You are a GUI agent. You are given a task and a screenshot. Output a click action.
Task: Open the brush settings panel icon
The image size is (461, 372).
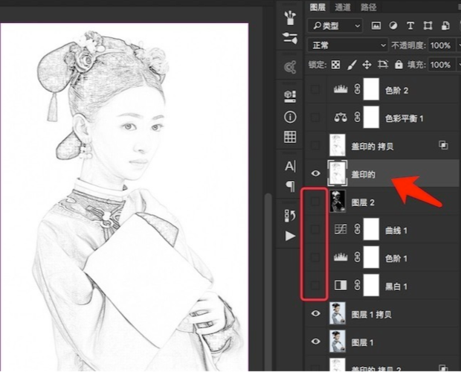(x=290, y=38)
